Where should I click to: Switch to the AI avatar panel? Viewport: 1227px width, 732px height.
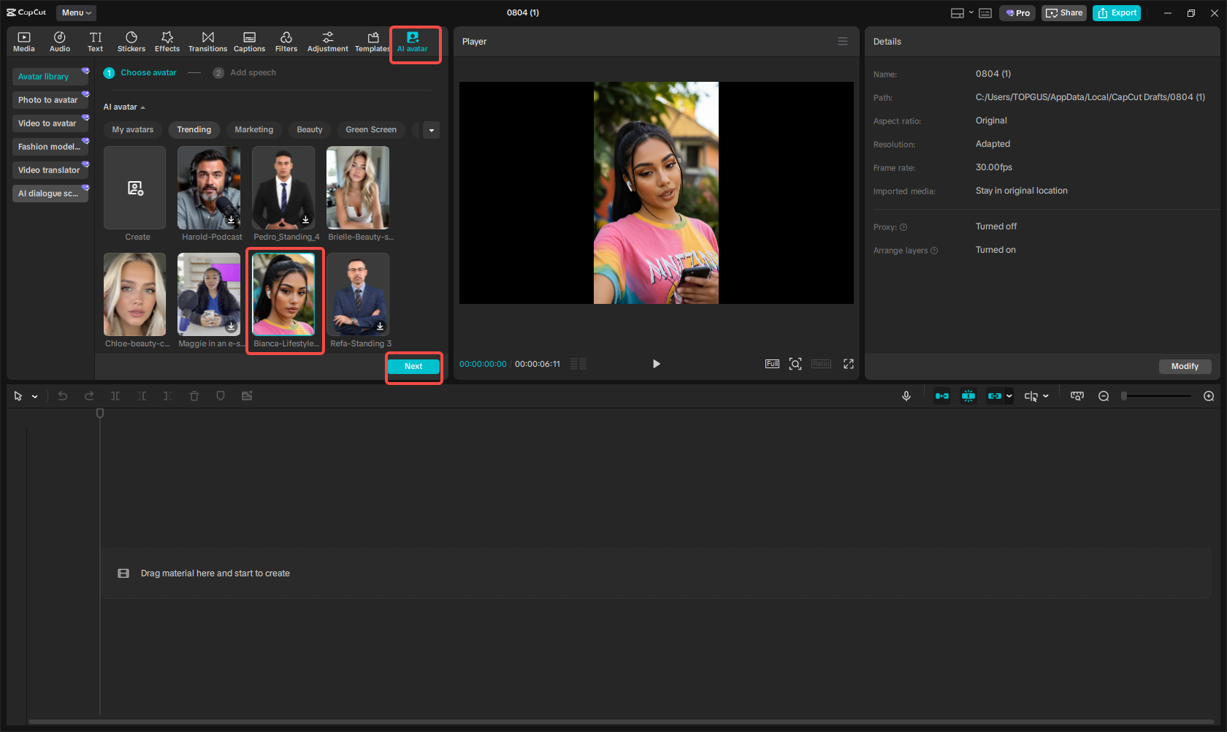click(414, 41)
